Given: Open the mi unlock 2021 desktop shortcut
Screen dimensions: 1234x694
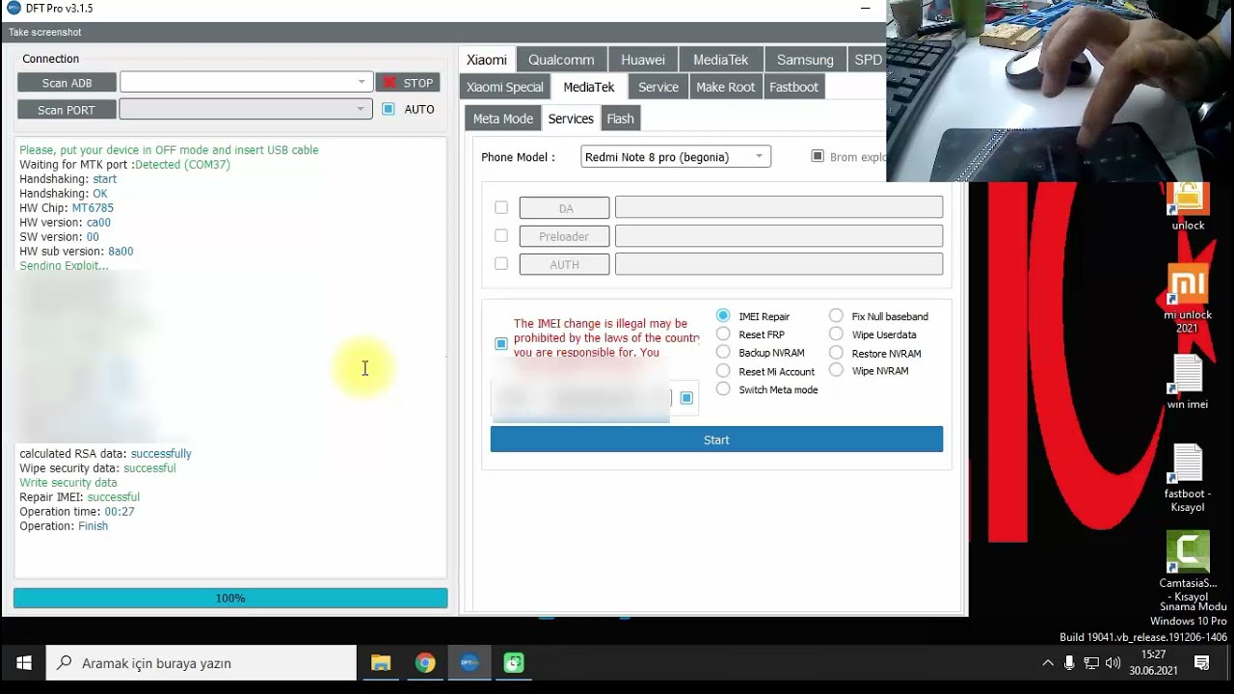Looking at the screenshot, I should point(1188,299).
